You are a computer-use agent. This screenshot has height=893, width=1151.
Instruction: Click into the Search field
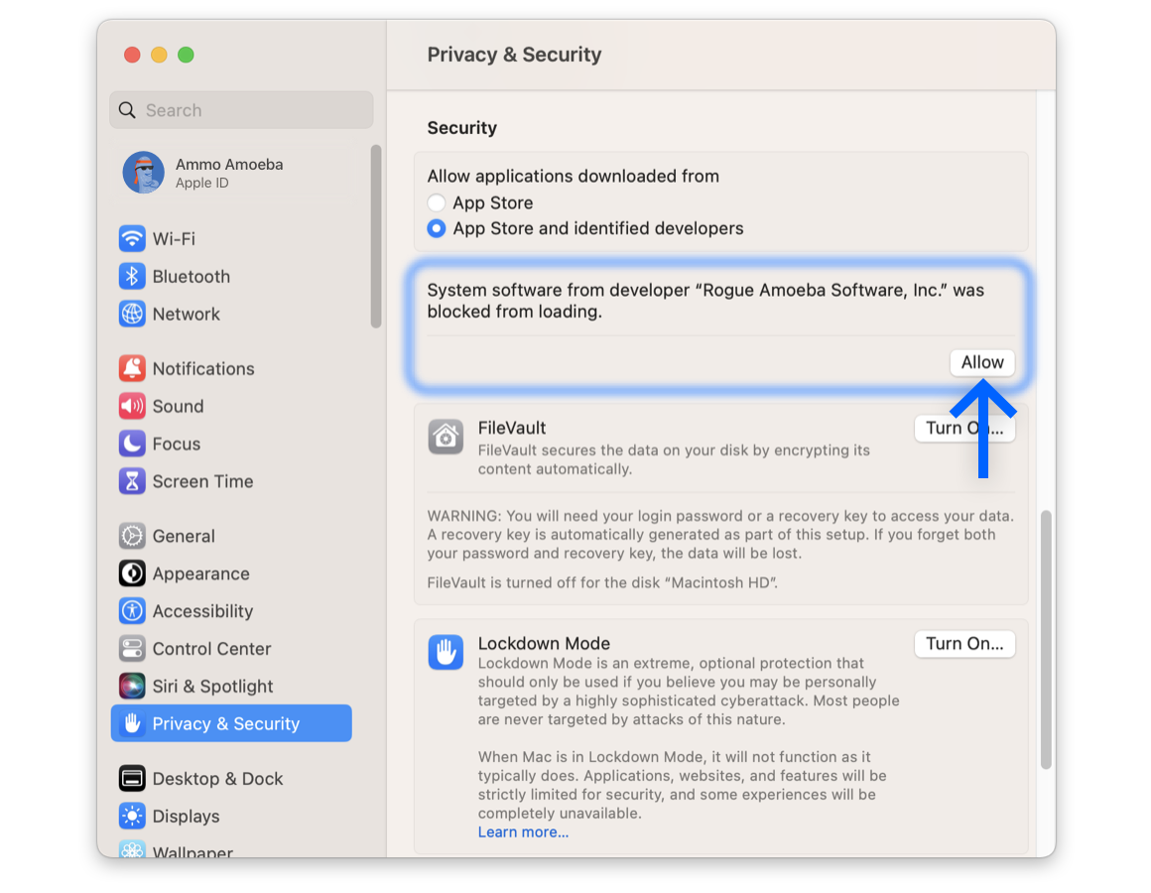241,110
